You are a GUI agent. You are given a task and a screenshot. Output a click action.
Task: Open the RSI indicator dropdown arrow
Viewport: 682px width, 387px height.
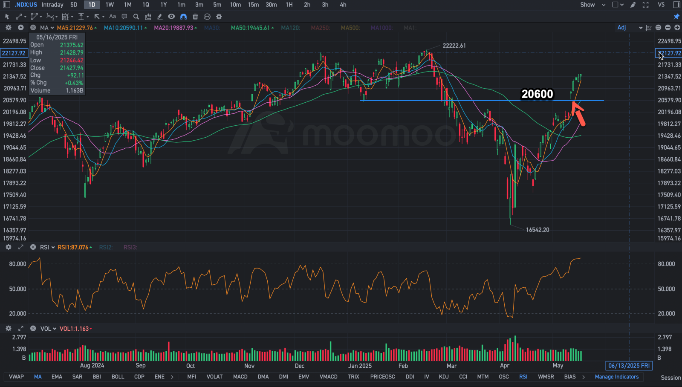point(53,247)
